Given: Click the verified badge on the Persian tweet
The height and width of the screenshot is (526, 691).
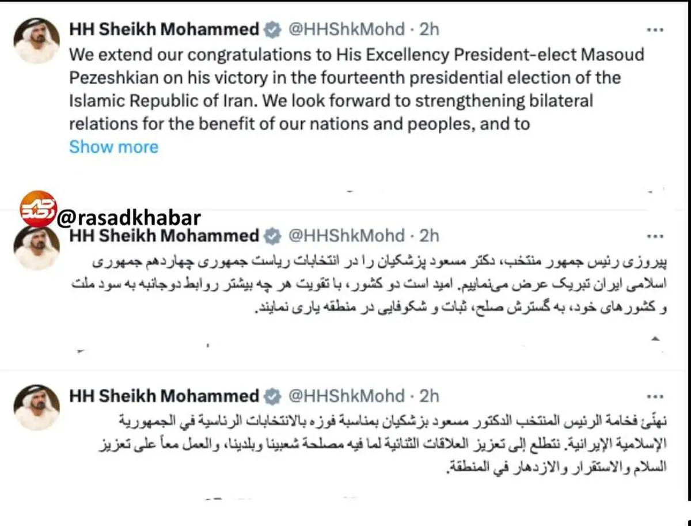Looking at the screenshot, I should (x=272, y=236).
